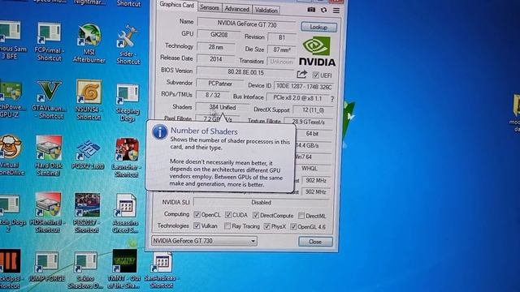
Task: Click the Close button in GPU-Z
Action: pos(315,242)
